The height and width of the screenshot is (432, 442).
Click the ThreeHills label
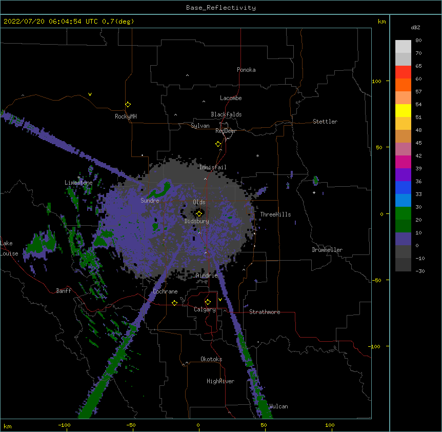[x=275, y=214]
